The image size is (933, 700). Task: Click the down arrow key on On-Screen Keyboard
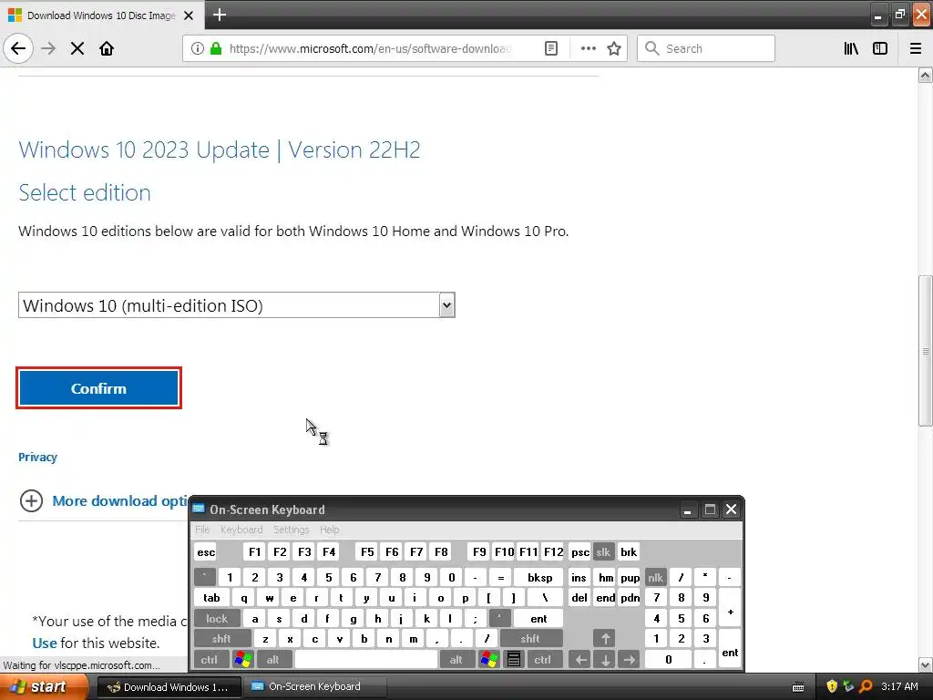[x=605, y=660]
